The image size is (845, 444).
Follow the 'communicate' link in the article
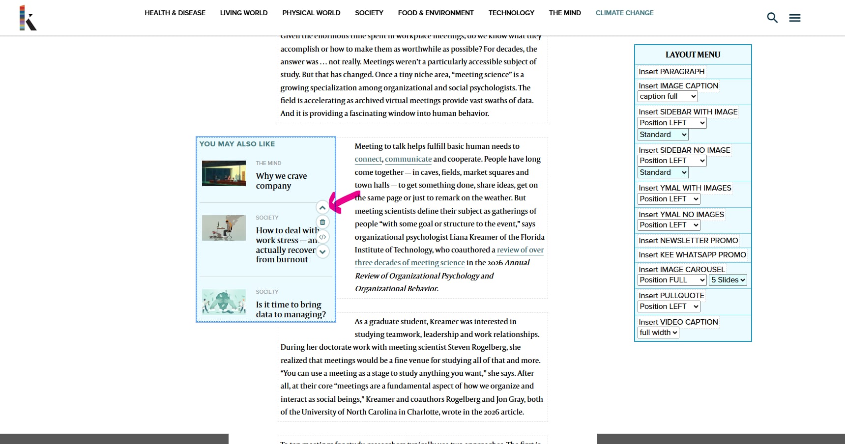[x=408, y=159]
